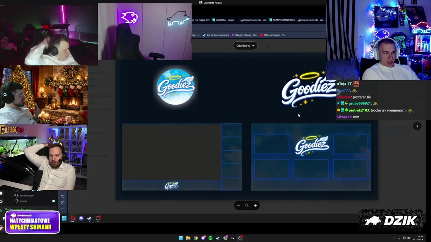Open "Try To Drive na Steam" bookmark

pos(216,35)
